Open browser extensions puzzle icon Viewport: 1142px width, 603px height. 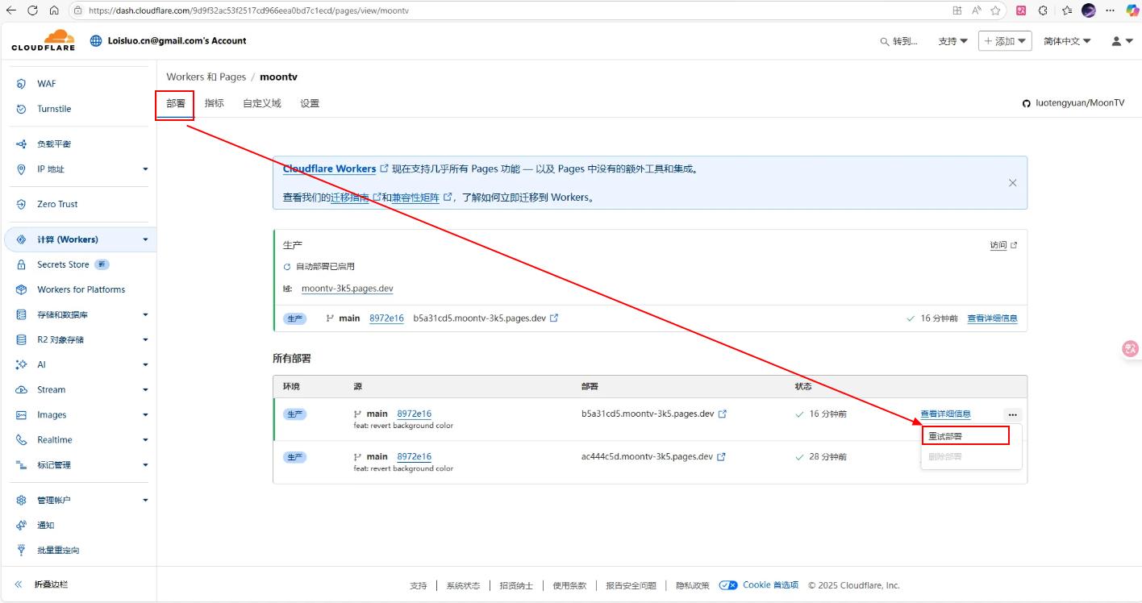[x=1043, y=10]
